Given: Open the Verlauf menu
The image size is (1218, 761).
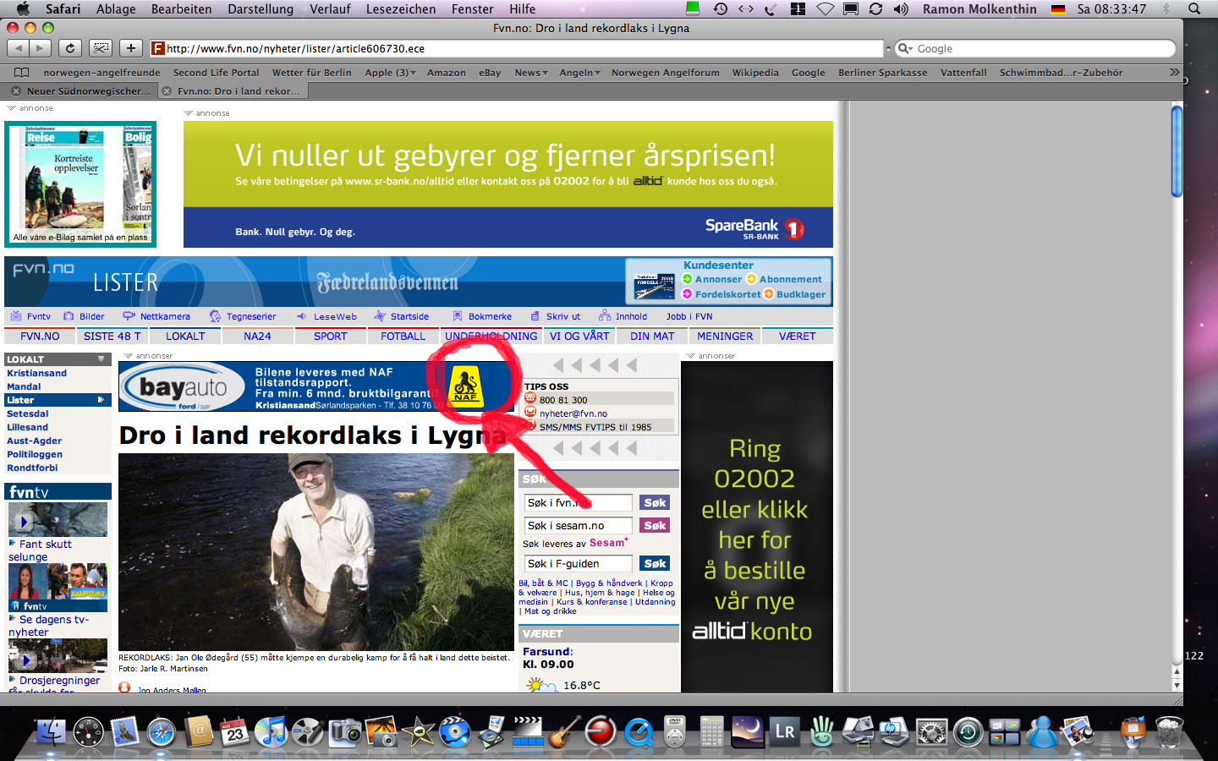Looking at the screenshot, I should (330, 9).
